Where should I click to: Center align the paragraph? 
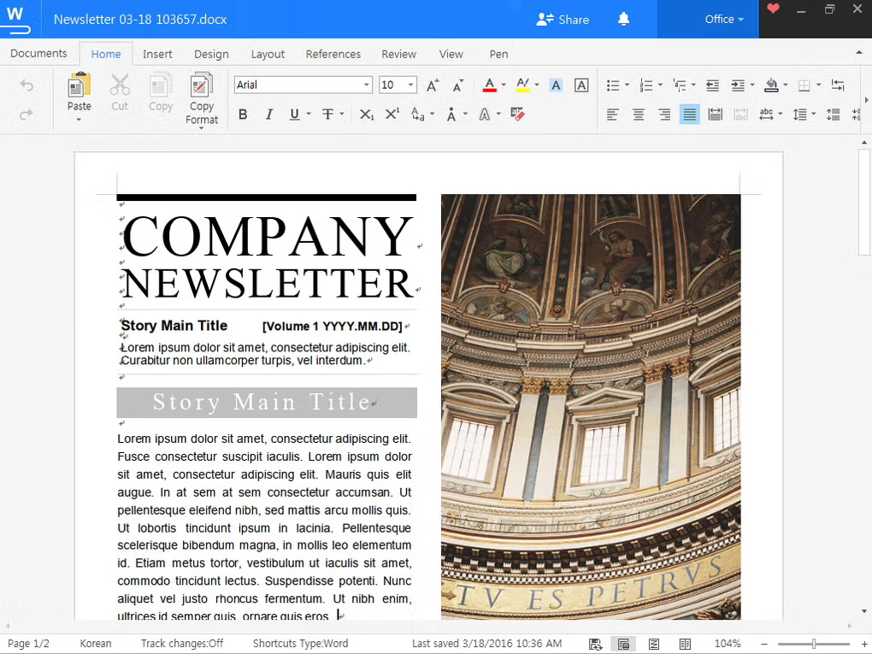[639, 115]
